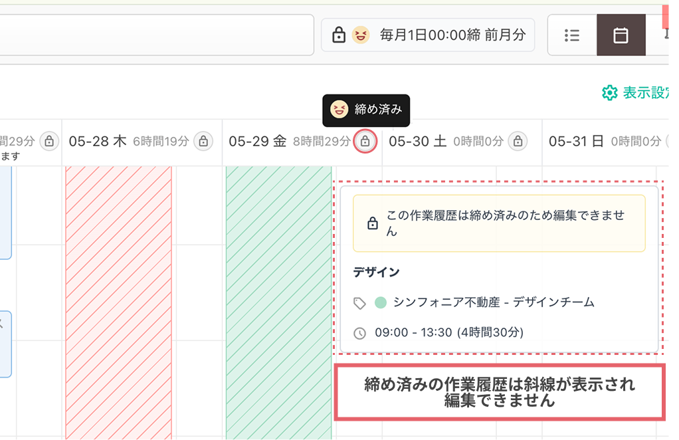679x440 pixels.
Task: Switch to the list view icon
Action: (x=572, y=35)
